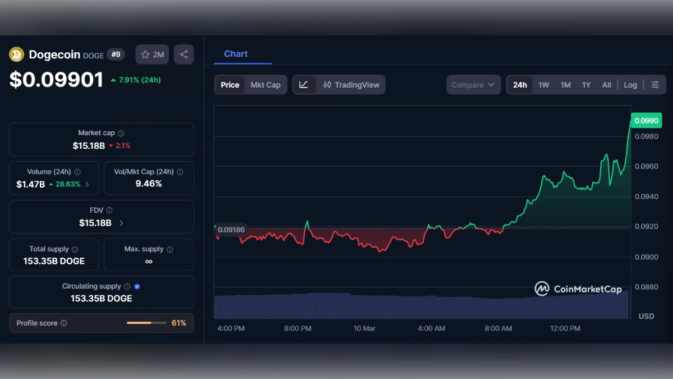
Task: Click the Profile score progress bar
Action: 146,323
